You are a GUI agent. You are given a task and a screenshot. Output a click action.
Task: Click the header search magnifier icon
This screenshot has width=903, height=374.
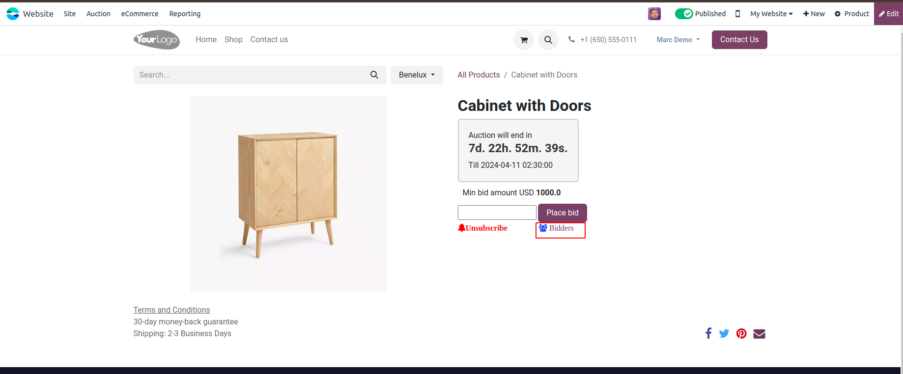548,40
